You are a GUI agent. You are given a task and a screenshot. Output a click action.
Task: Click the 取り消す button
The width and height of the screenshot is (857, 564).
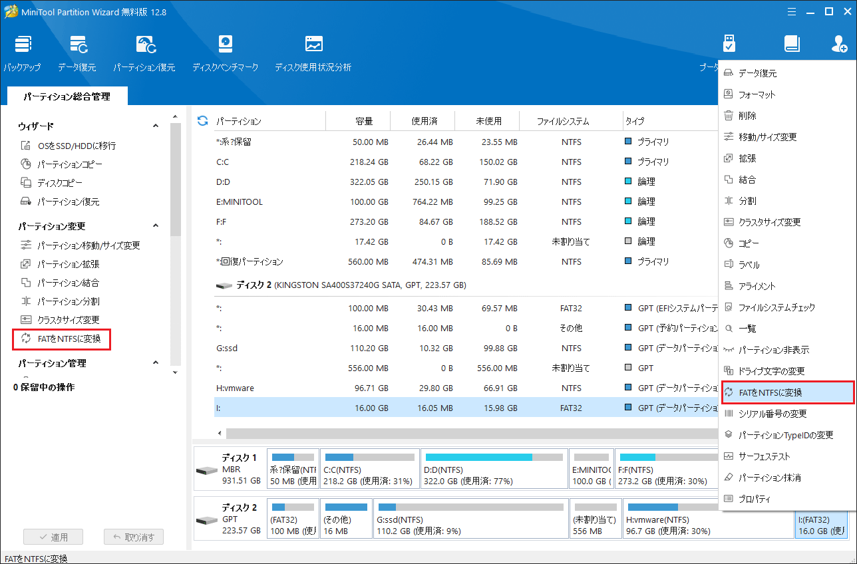tap(133, 537)
